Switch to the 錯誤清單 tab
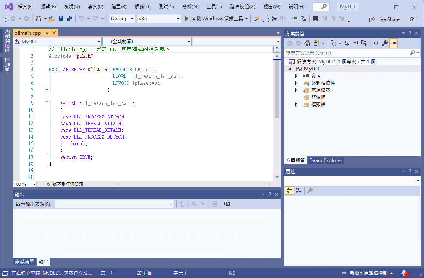 (25, 261)
